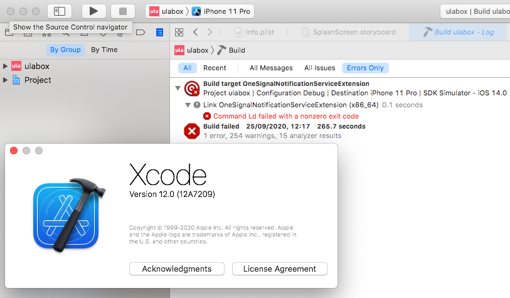Click the Link step warning badge icon
This screenshot has height=298, width=510.
coord(197,105)
